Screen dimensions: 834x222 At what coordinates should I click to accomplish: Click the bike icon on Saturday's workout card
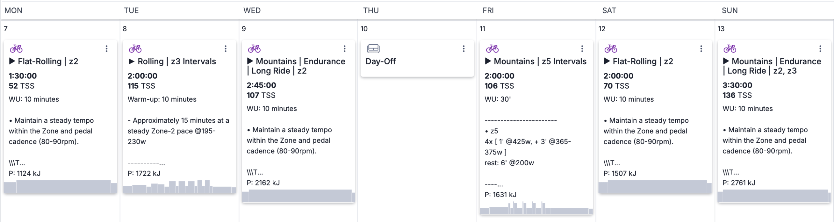tap(611, 49)
